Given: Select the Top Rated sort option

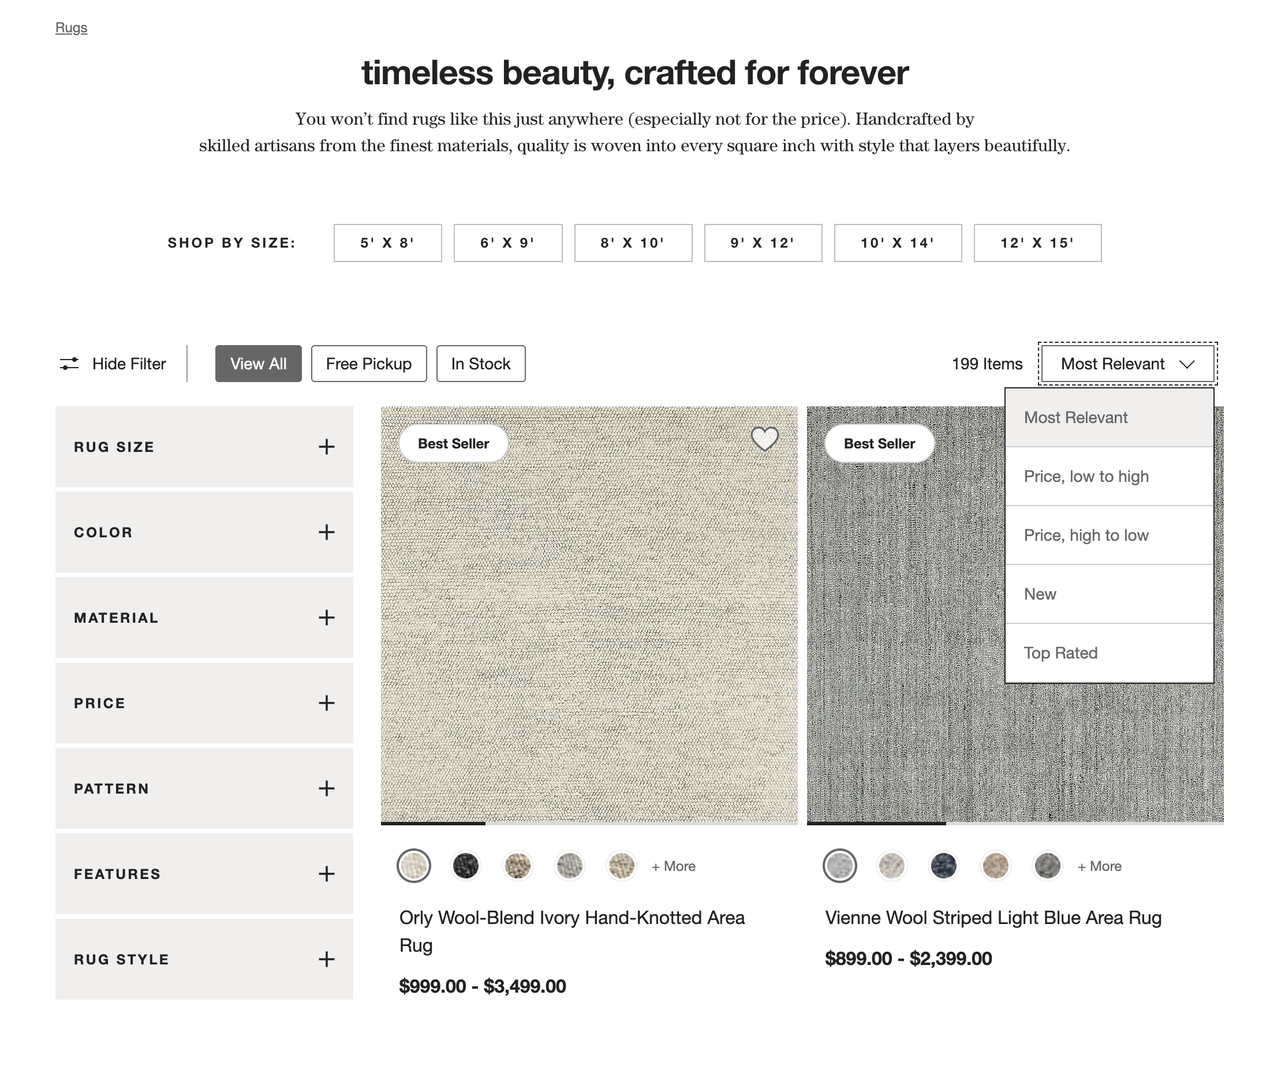Looking at the screenshot, I should point(1060,653).
